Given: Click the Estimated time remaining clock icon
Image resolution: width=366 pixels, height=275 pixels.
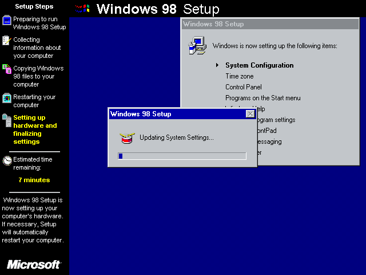Looking at the screenshot, I should [7, 160].
